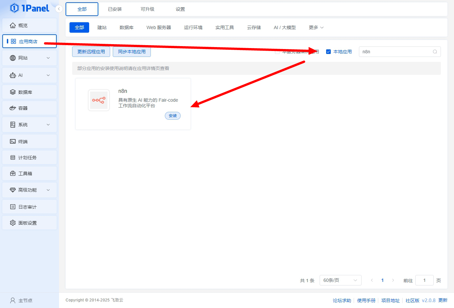This screenshot has height=308, width=454.
Task: Click the database stack icon for 数据库
Action: click(13, 92)
